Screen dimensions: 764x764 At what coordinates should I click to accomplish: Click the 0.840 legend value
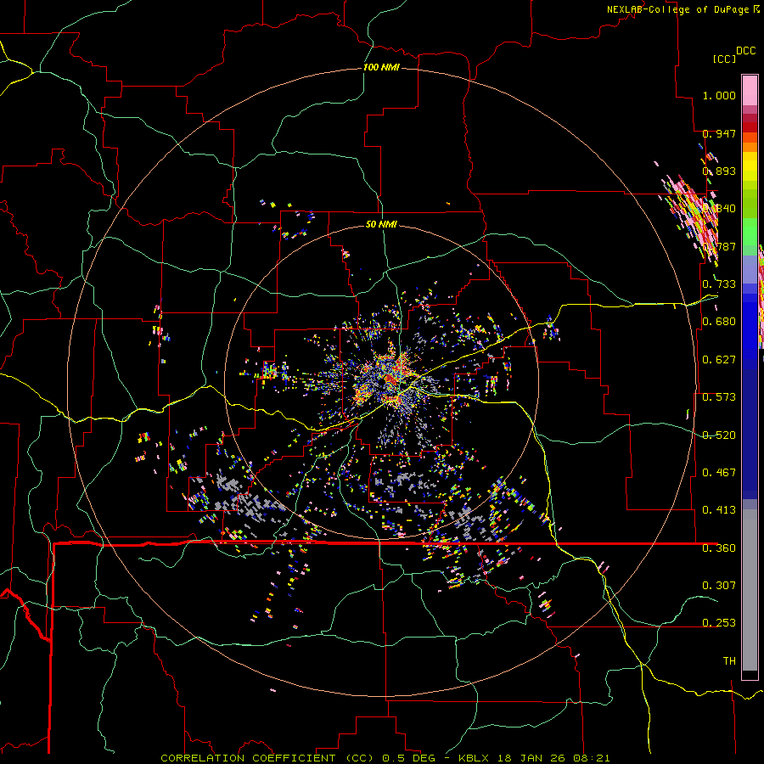coord(719,209)
